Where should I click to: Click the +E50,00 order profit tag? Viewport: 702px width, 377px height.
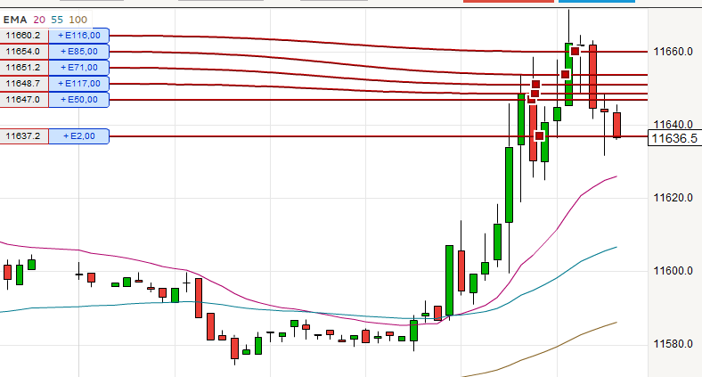click(78, 100)
